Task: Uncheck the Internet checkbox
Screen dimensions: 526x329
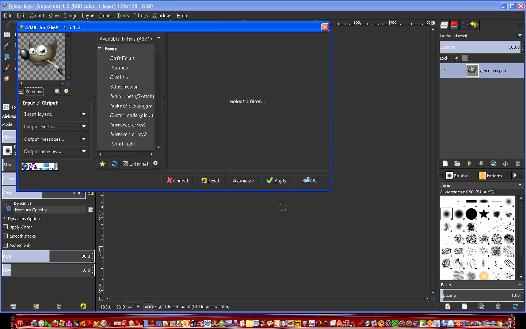Action: pos(125,164)
